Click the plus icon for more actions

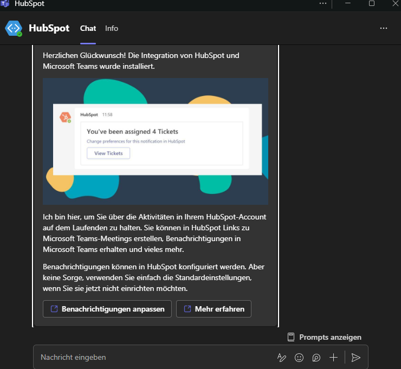click(x=334, y=358)
